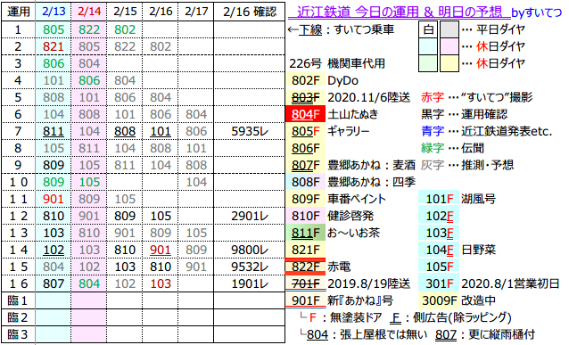Viewport: 569px width, 345px height.
Task: Click the blue 青字 legend label
Action: click(433, 131)
